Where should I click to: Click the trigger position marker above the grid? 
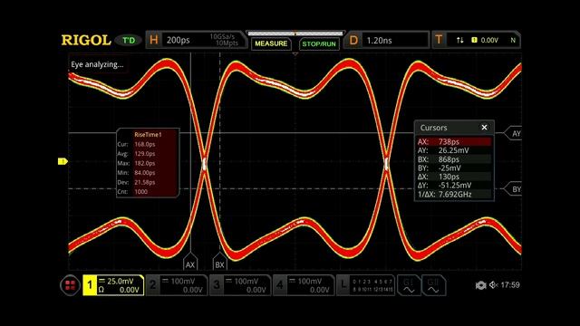click(x=295, y=53)
